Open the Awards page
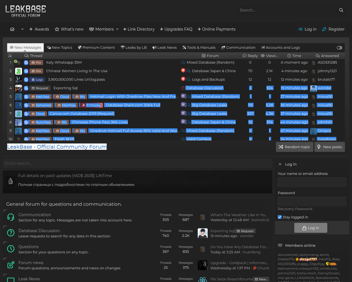Viewport: 352px width, 282px height. tap(39, 29)
